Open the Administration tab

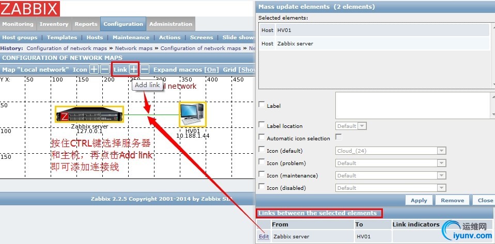(x=171, y=24)
